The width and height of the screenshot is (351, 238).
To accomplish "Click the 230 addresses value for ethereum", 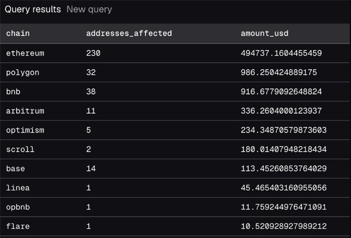I will pos(93,53).
